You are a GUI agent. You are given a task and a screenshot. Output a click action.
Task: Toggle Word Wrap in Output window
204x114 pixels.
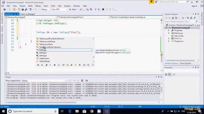point(86,80)
